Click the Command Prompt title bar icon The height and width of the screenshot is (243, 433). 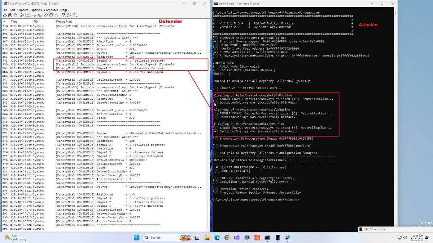pos(216,3)
